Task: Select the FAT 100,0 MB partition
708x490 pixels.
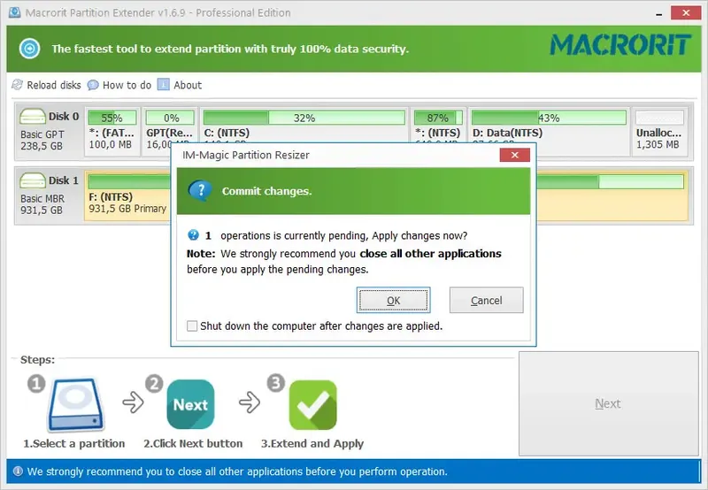Action: (112, 131)
